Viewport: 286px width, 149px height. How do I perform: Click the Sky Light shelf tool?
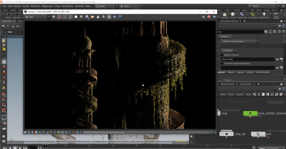point(225,15)
